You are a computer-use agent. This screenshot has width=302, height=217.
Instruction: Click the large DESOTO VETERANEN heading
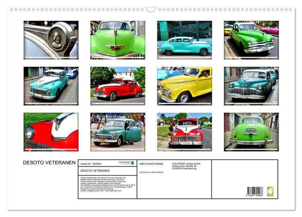[49, 163]
